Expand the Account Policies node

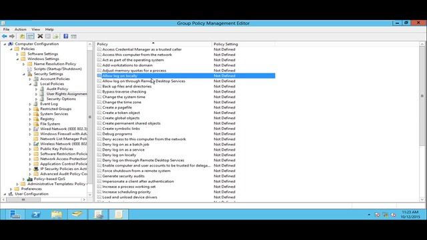tap(30, 79)
